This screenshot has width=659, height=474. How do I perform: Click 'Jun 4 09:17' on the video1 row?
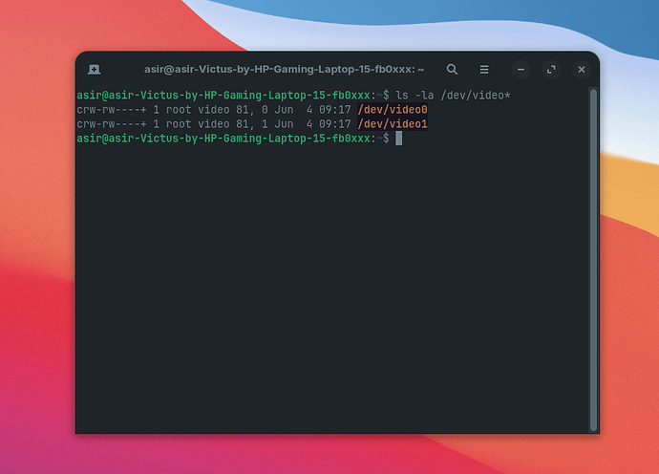click(312, 124)
